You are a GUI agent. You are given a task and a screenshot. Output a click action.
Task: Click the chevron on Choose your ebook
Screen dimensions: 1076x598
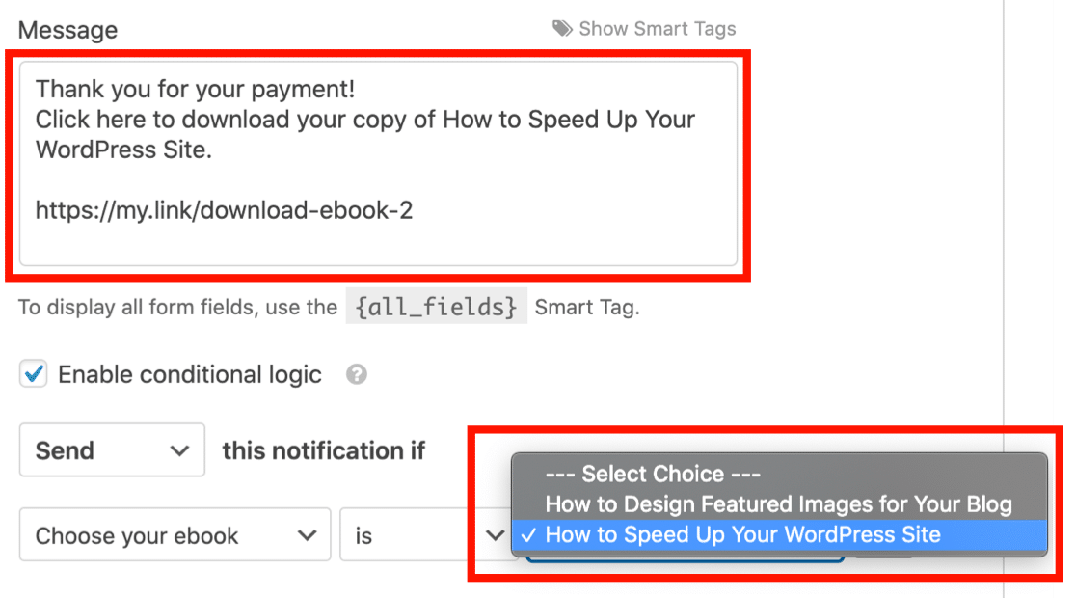(x=307, y=535)
